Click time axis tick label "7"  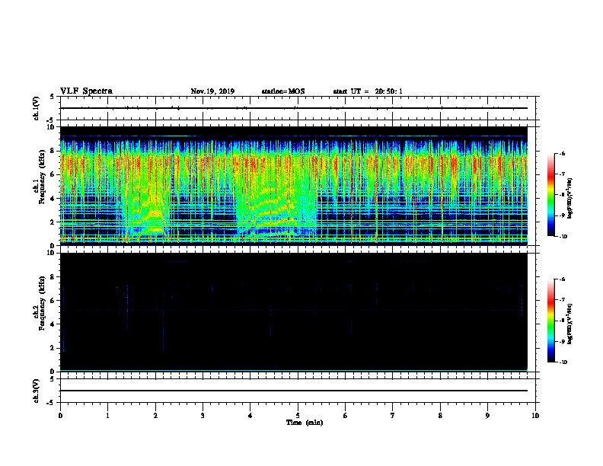coord(393,415)
